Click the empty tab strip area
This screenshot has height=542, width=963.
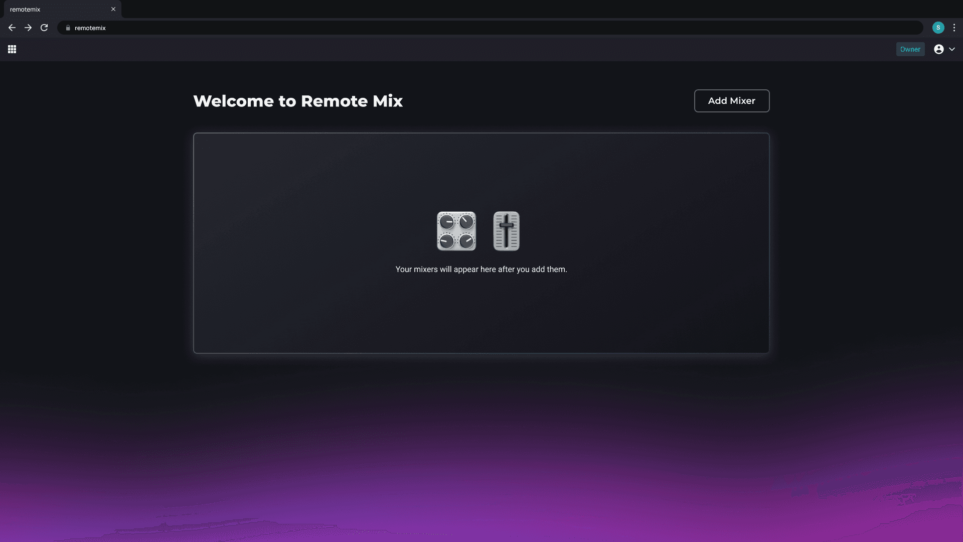coord(502,9)
